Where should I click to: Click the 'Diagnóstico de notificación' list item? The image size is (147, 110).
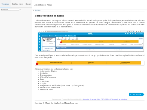[62, 85]
